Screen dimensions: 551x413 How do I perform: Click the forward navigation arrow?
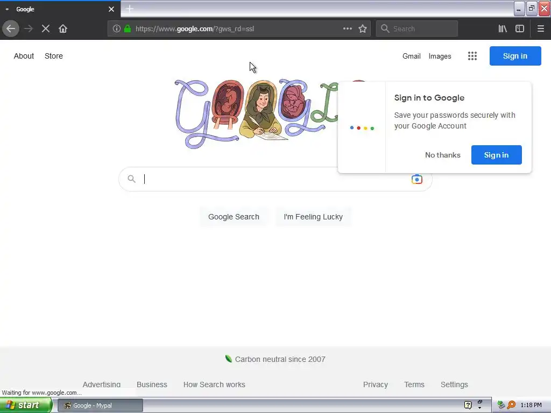(x=29, y=29)
